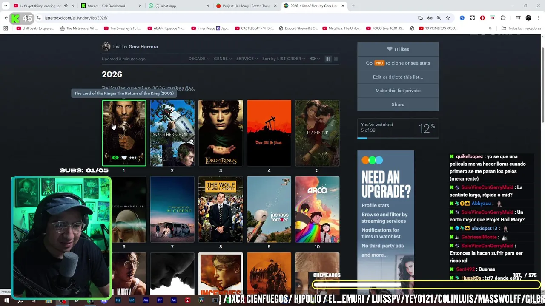Viewport: 545px width, 306px height.
Task: Open Adobe Audition from the taskbar
Action: pos(146,300)
